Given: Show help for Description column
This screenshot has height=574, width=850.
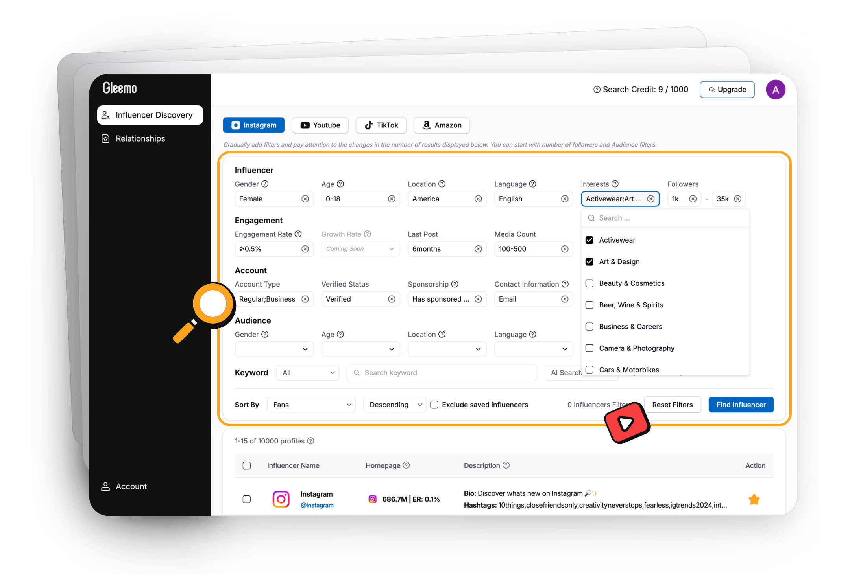Looking at the screenshot, I should click(506, 465).
